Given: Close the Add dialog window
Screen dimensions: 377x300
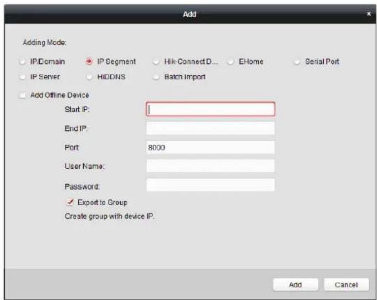Looking at the screenshot, I should pos(369,14).
